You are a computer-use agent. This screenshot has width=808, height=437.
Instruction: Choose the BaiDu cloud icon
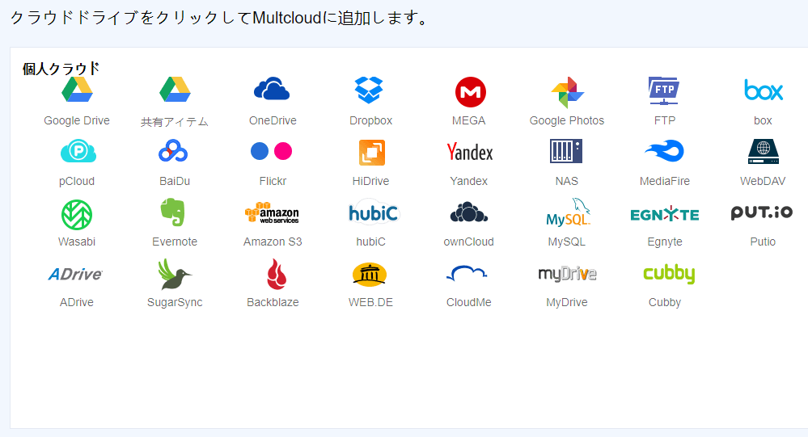point(173,151)
